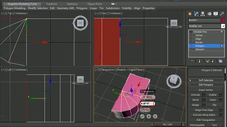Open the Modify command panel tab
This screenshot has width=227, height=127.
(x=196, y=14)
